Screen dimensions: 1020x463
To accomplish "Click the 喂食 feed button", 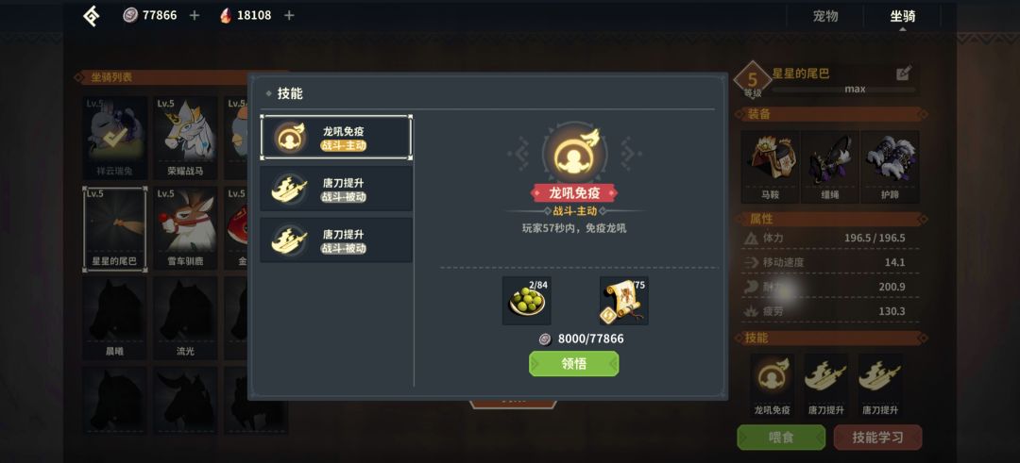I will click(x=781, y=437).
